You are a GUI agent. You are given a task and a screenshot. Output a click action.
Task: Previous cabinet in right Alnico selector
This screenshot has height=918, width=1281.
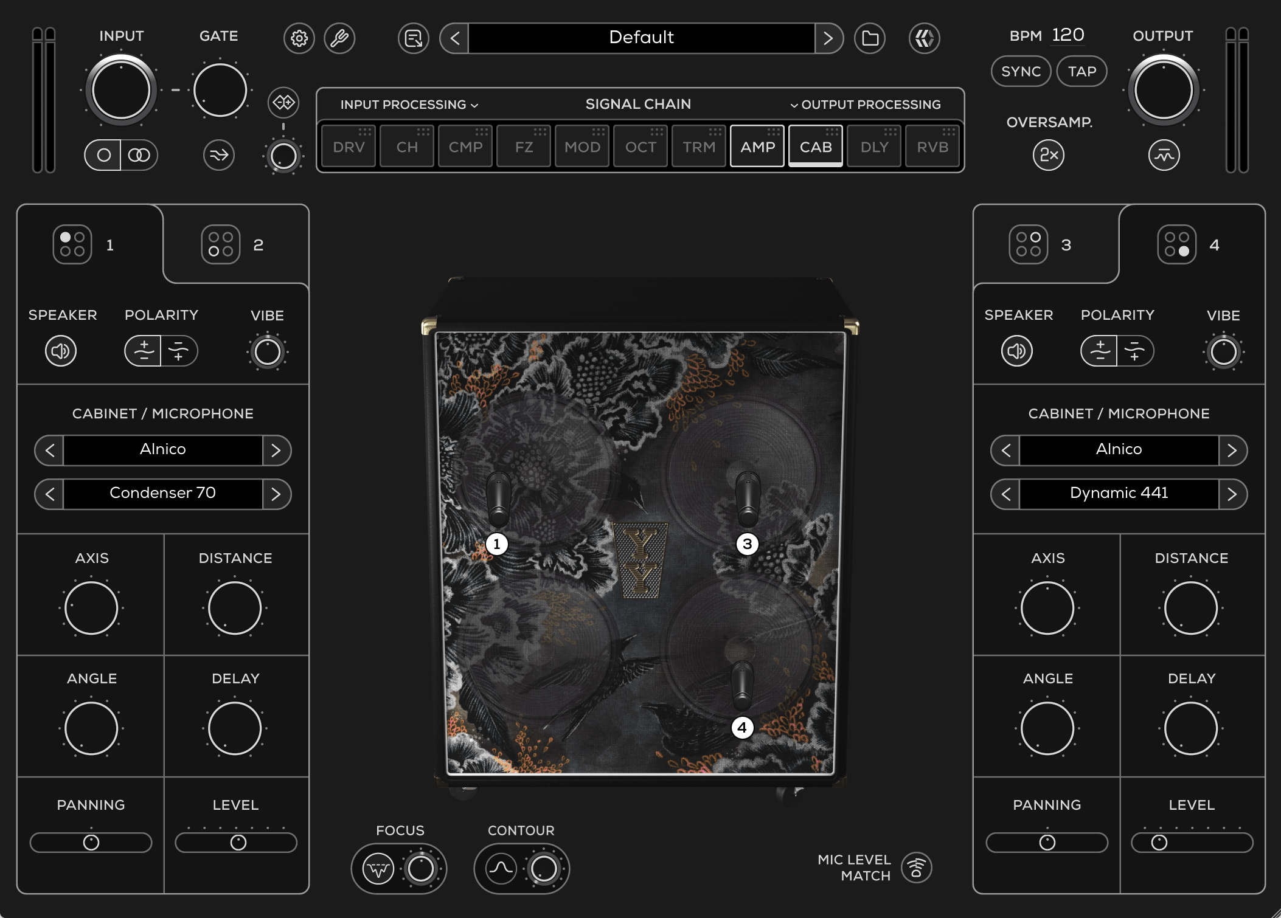1005,450
